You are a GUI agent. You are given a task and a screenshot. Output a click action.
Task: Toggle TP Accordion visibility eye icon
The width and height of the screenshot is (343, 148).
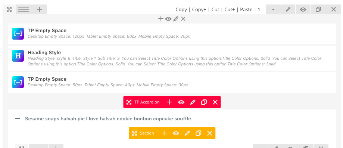pos(181,102)
